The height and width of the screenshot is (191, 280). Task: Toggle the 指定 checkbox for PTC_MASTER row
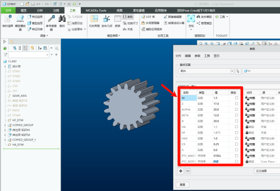[x=237, y=156]
